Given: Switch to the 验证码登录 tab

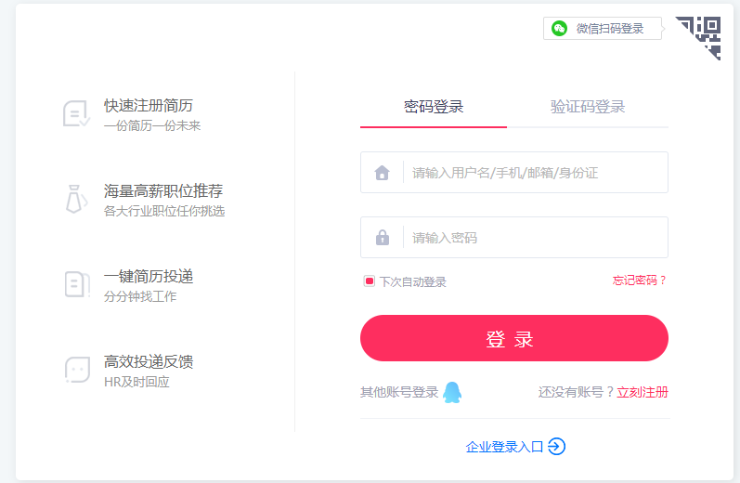Looking at the screenshot, I should pyautogui.click(x=588, y=107).
